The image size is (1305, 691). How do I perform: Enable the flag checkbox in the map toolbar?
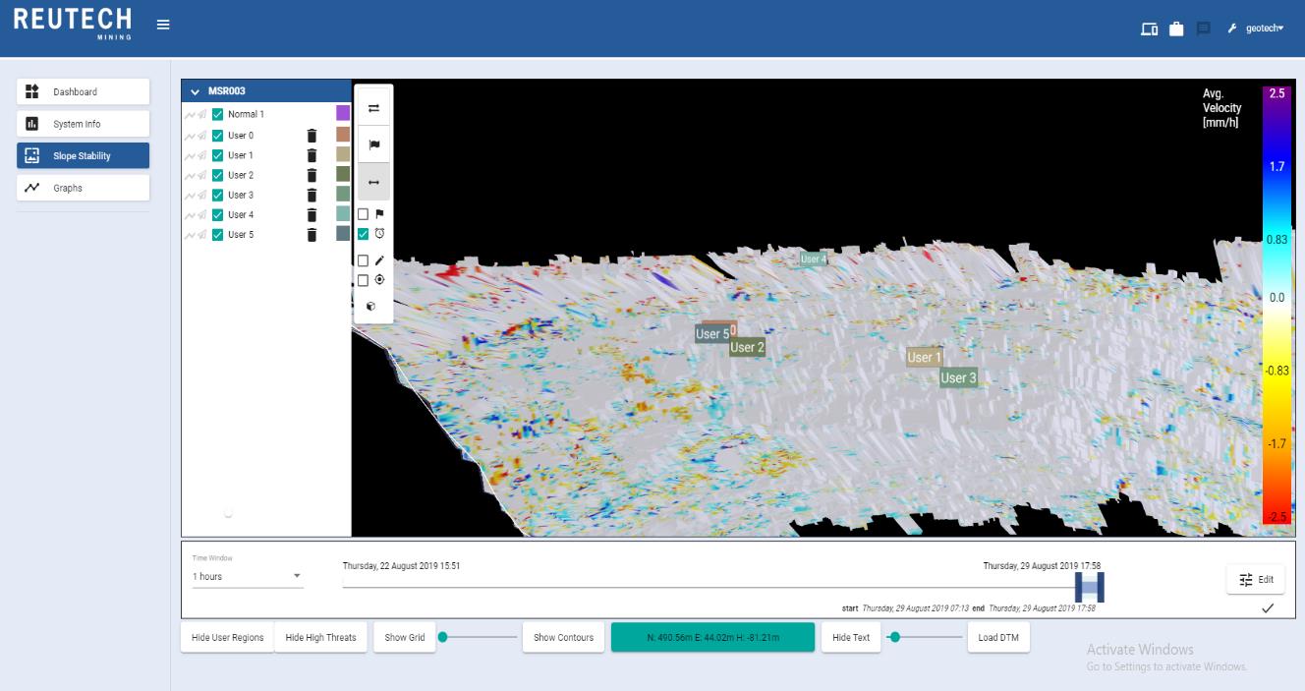pyautogui.click(x=364, y=213)
